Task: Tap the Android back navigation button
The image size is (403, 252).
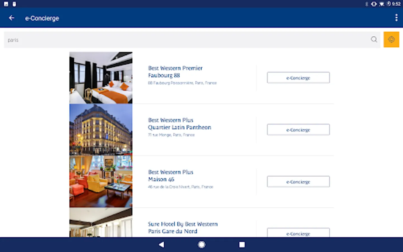Action: [161, 245]
